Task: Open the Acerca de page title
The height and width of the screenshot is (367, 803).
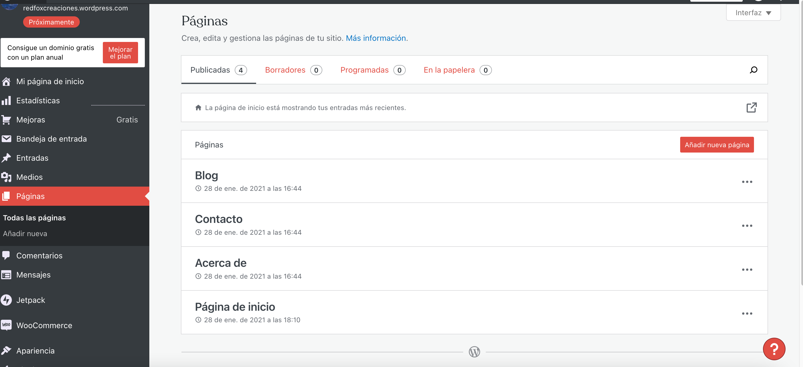Action: (x=221, y=263)
